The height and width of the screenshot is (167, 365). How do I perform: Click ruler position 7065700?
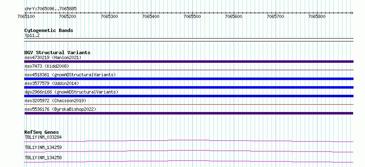coord(275,16)
